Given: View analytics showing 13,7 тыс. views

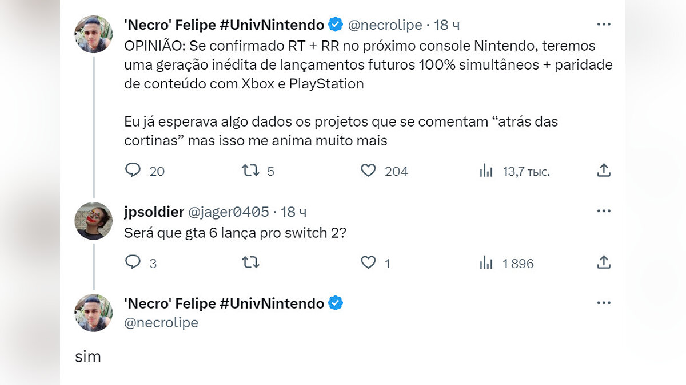Looking at the screenshot, I should pyautogui.click(x=486, y=171).
